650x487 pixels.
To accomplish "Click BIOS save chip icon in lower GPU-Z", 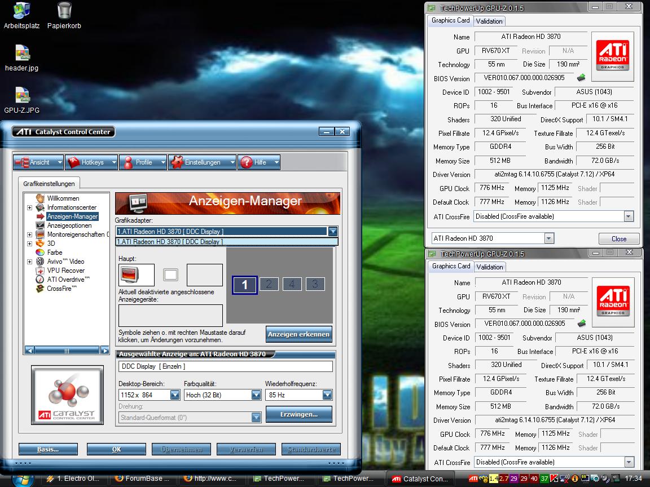I will pyautogui.click(x=582, y=323).
